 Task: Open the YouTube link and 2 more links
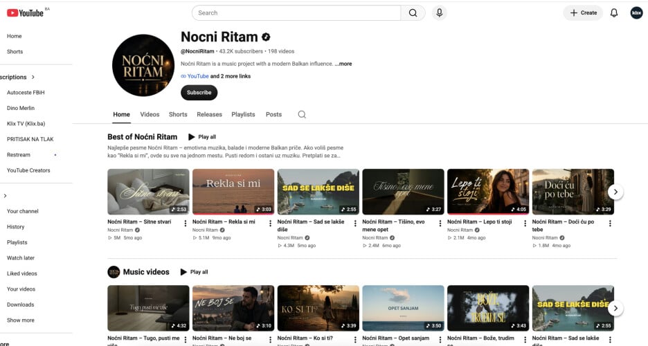tap(216, 76)
